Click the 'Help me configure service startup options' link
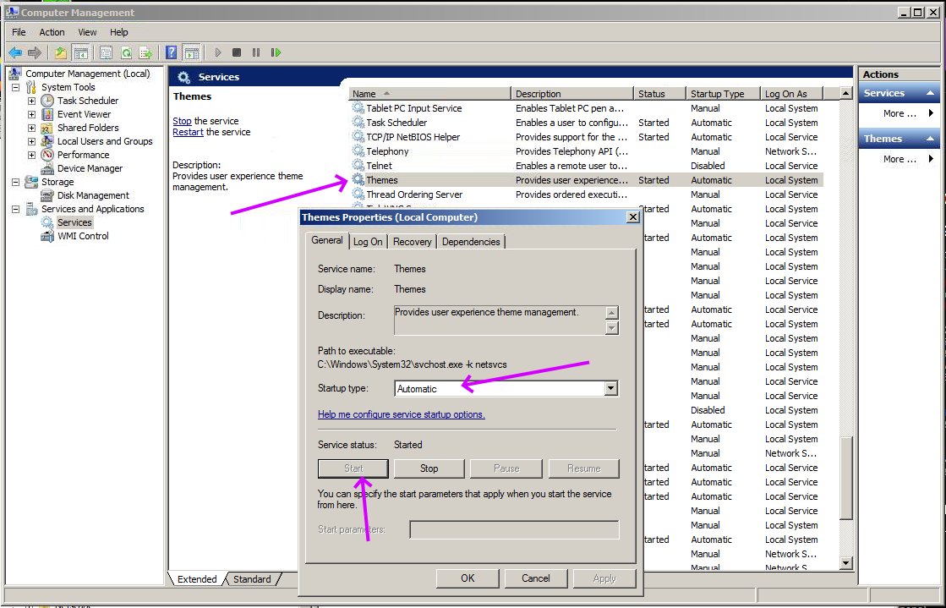Image resolution: width=946 pixels, height=608 pixels. [x=401, y=414]
